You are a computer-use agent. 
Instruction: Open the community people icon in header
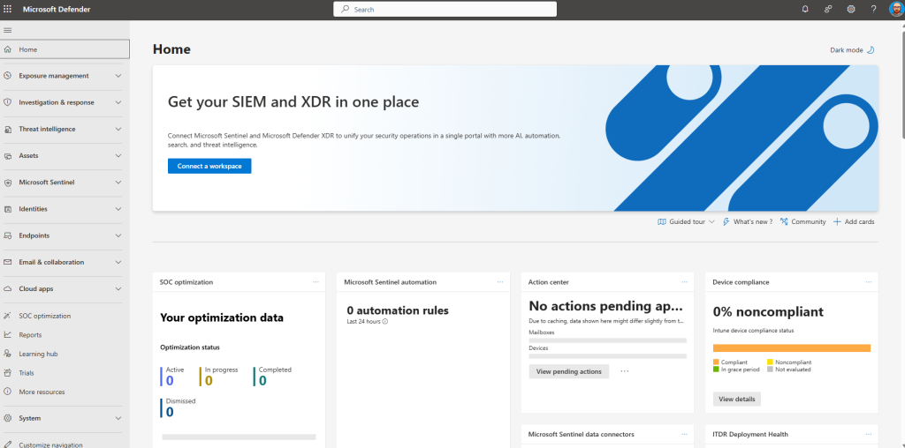pos(827,9)
